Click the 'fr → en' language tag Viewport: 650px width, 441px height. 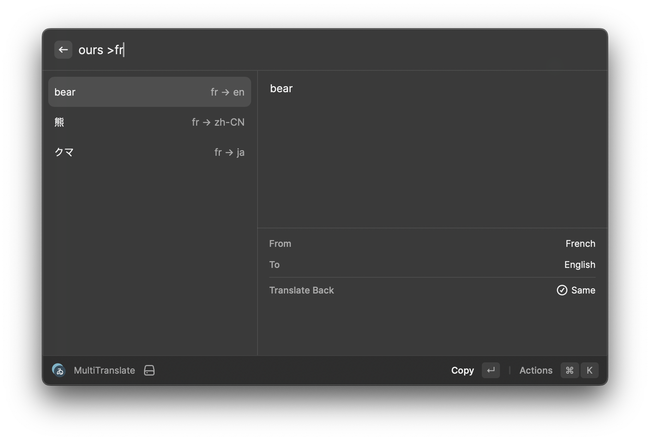[x=227, y=92]
